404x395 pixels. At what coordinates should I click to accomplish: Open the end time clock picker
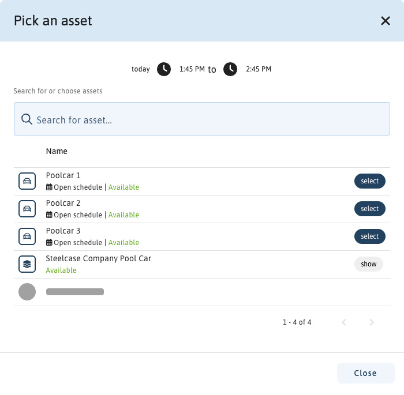tap(230, 69)
